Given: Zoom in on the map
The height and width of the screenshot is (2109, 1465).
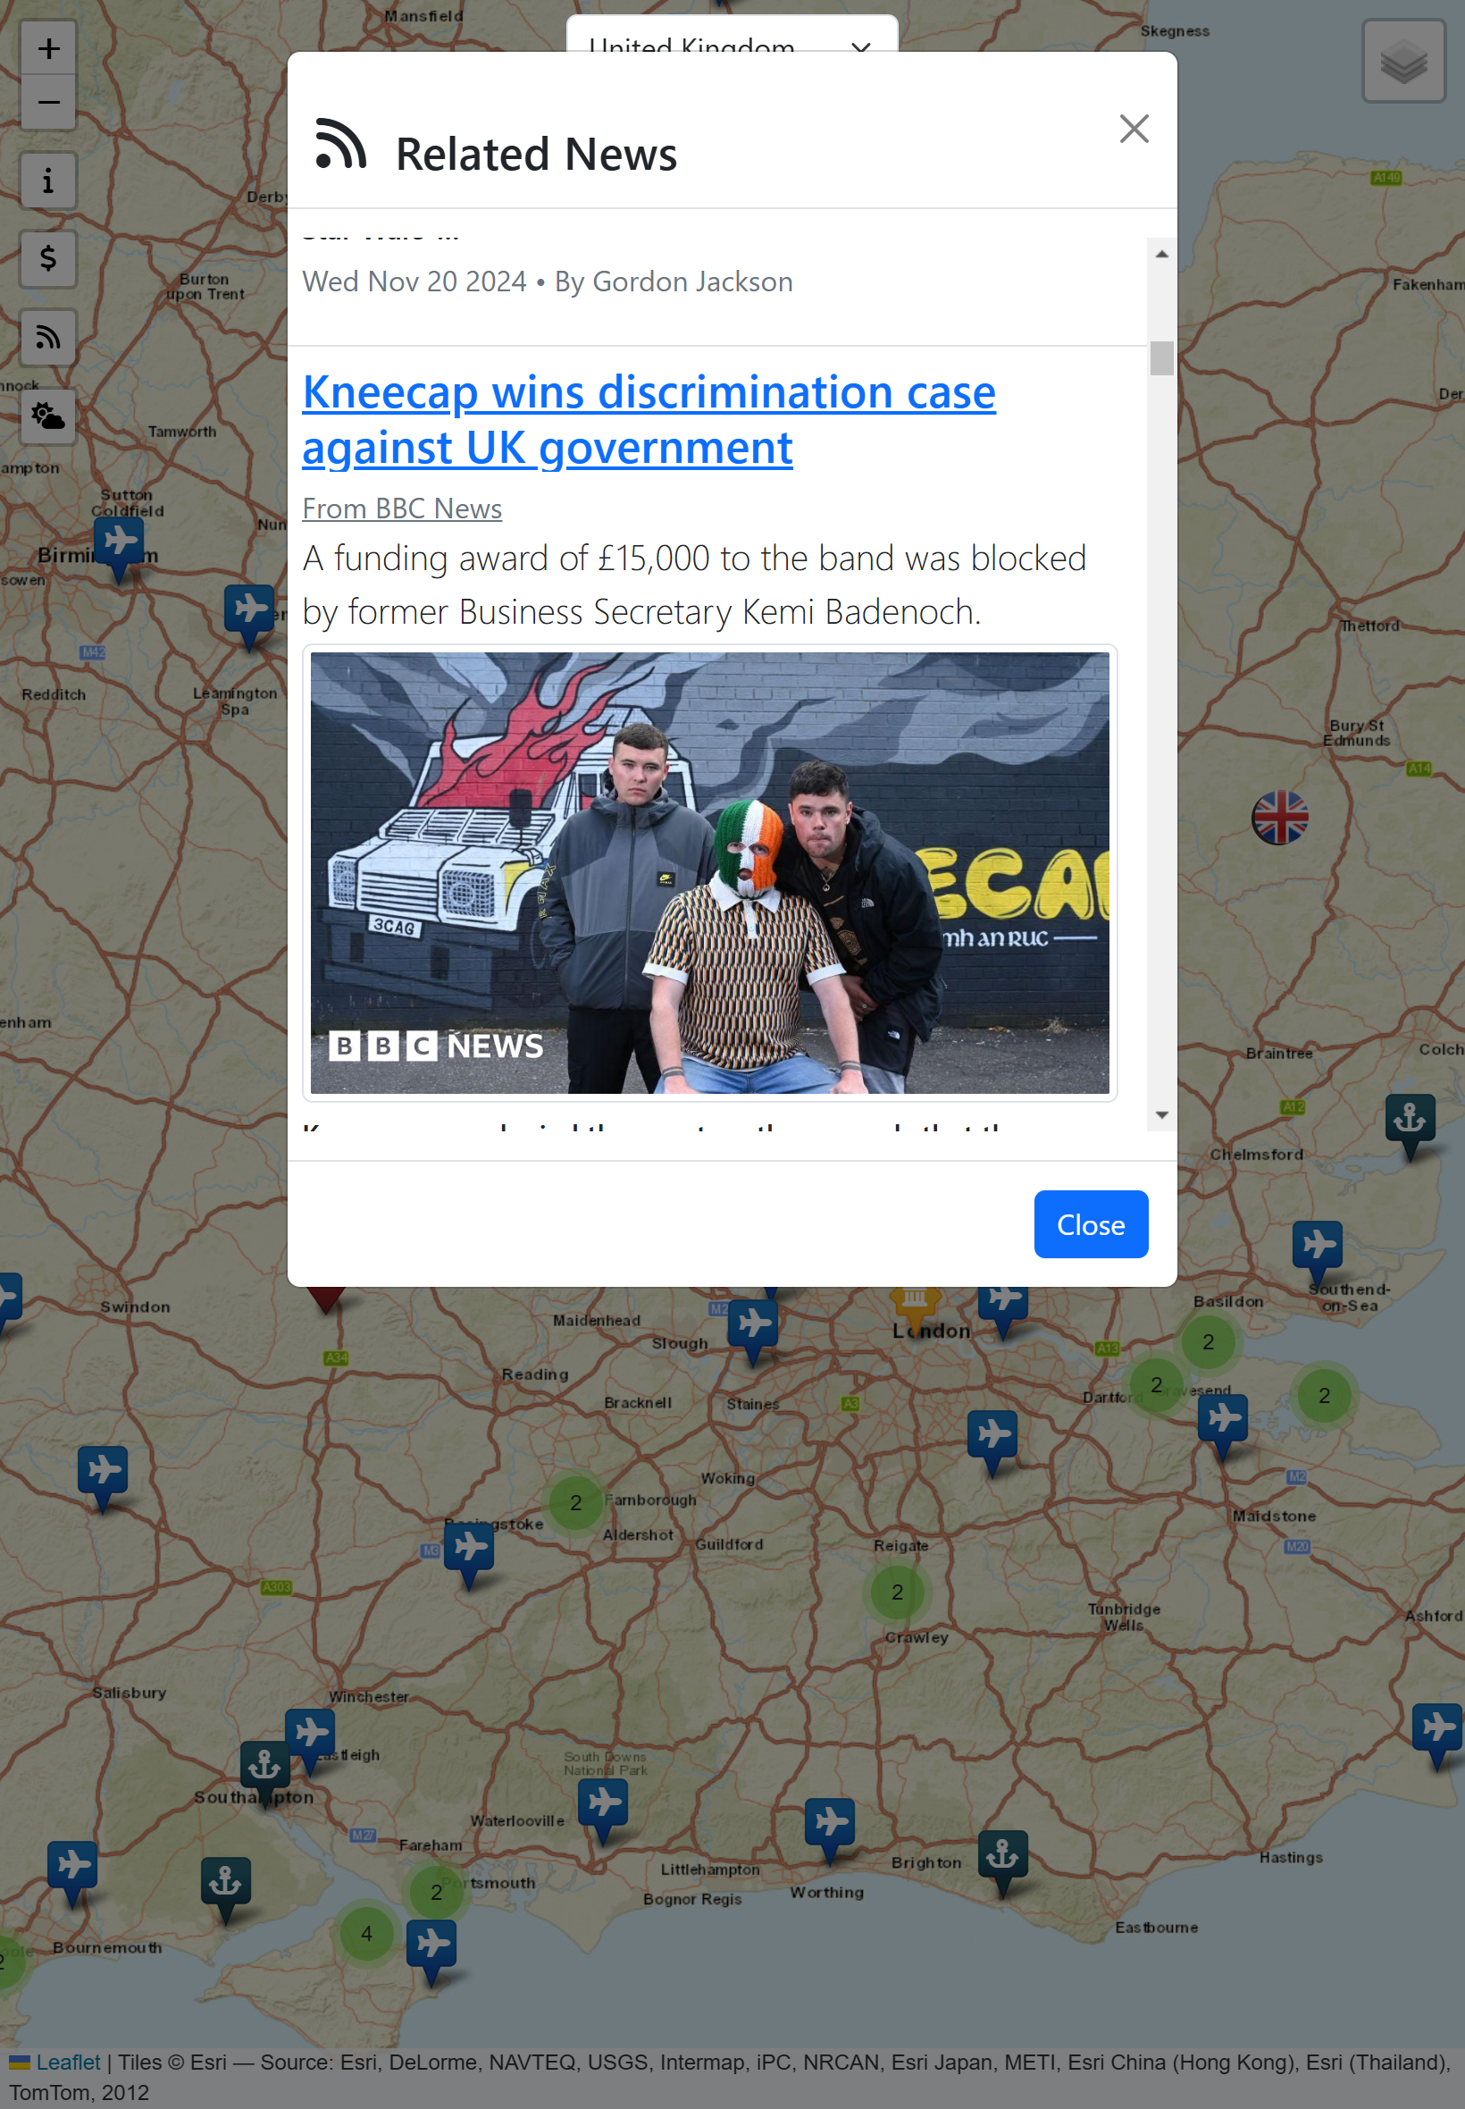Looking at the screenshot, I should coord(48,48).
